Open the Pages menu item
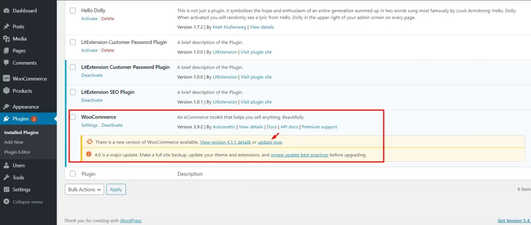Screen dimensions: 531x225 click(x=19, y=51)
